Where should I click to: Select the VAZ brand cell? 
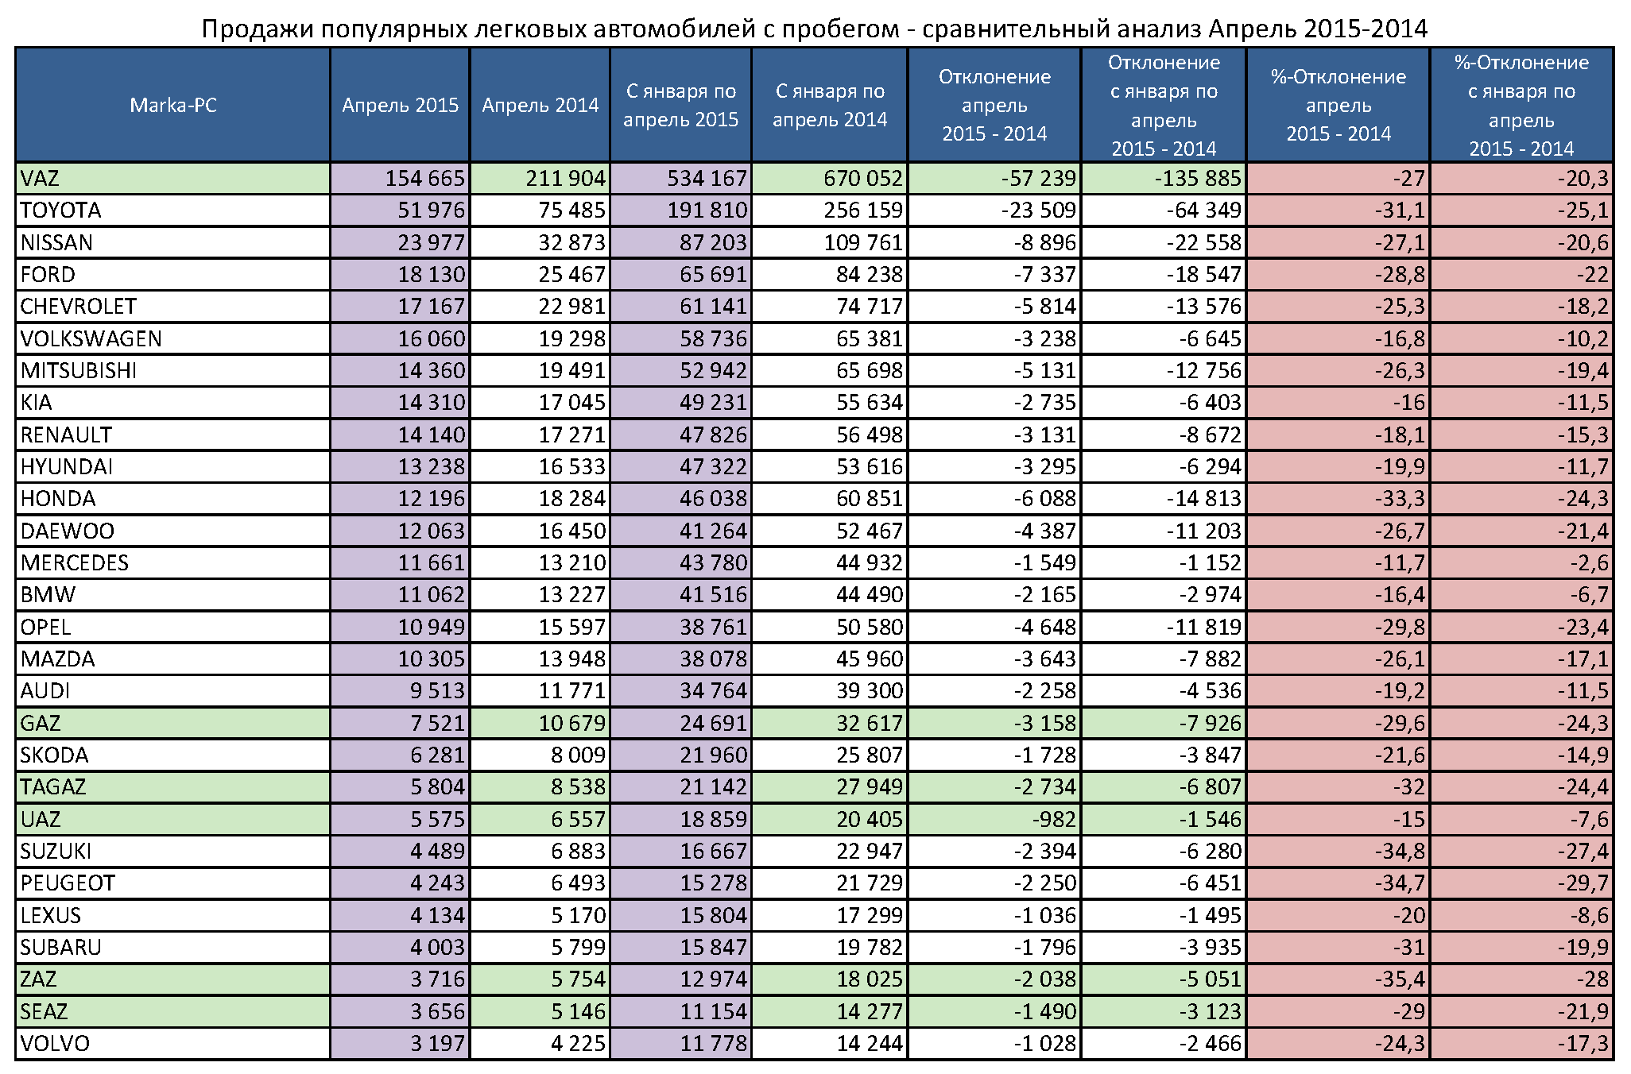coord(40,179)
